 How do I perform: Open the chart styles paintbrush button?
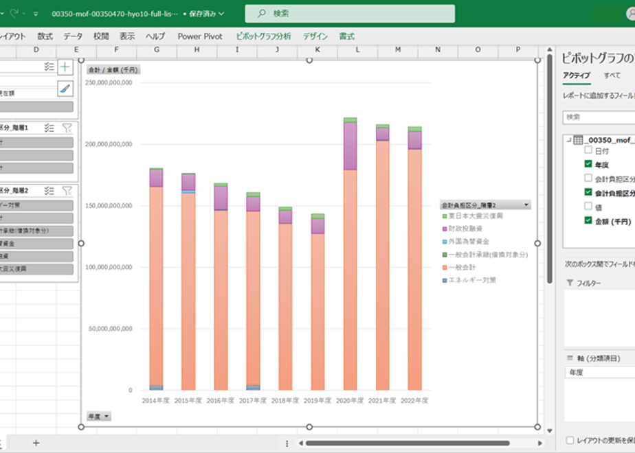65,89
